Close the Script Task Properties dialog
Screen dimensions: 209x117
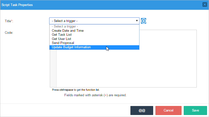coord(204,5)
